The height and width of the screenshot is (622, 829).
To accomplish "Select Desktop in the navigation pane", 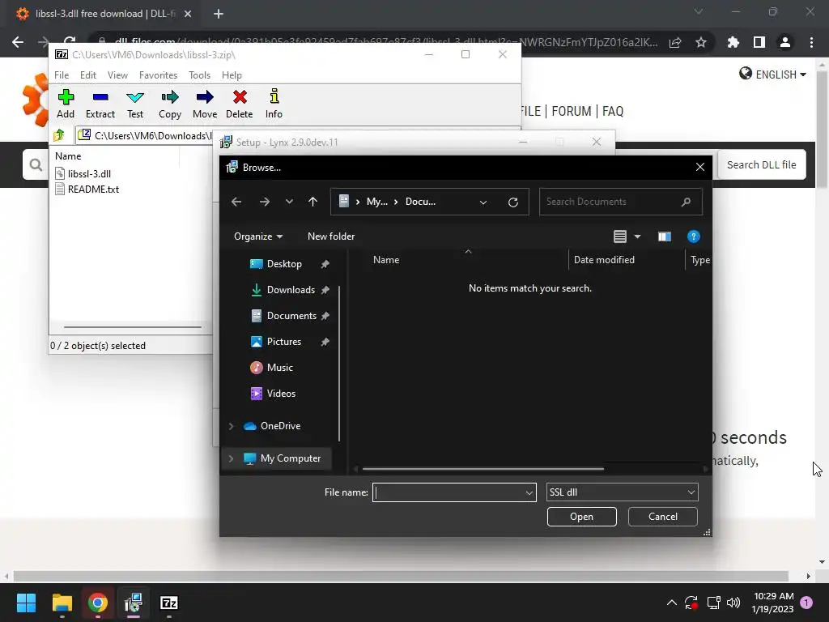I will 283,264.
